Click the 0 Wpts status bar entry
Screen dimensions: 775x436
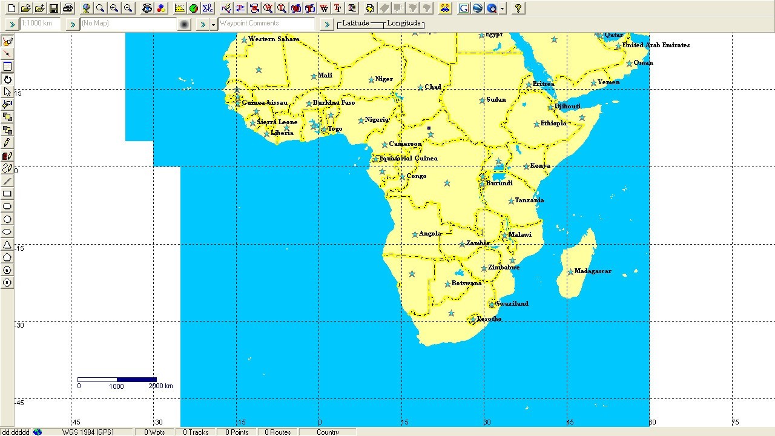154,432
